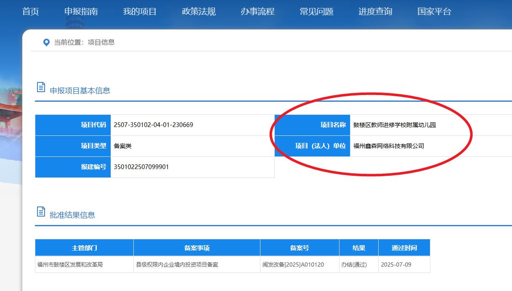Image resolution: width=512 pixels, height=291 pixels.
Task: Go to 申报指南 in the top navigation
Action: tap(81, 11)
